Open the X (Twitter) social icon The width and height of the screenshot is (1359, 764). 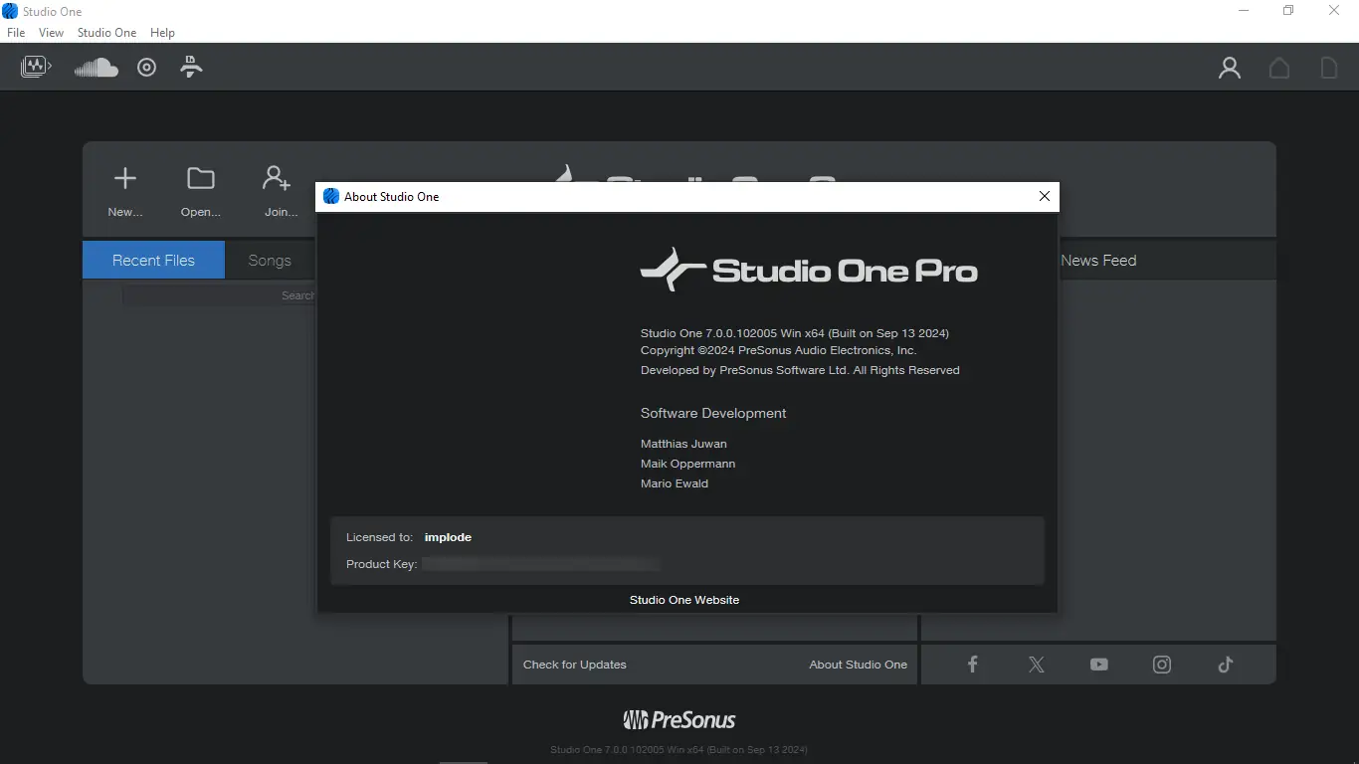(1037, 665)
